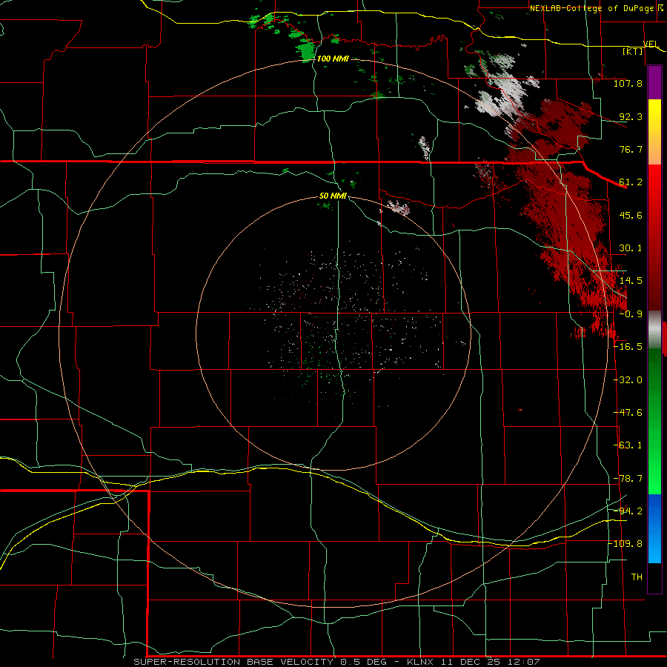Click the -47.6 velocity scale value
This screenshot has height=667, width=667.
click(x=628, y=413)
